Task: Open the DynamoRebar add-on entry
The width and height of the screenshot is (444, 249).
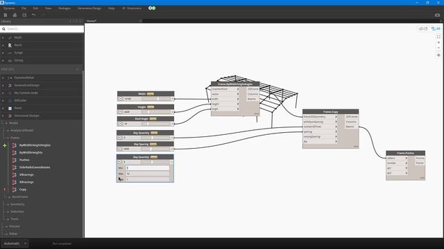Action: pos(24,77)
